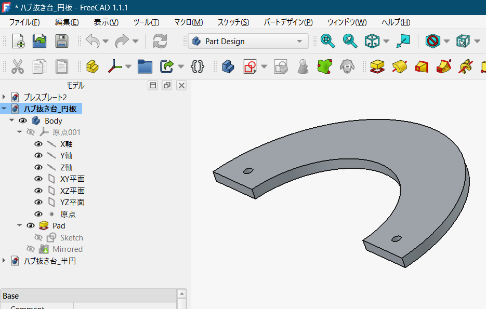Select the 原点 point item
Screen dimensions: 486x309
pyautogui.click(x=68, y=214)
